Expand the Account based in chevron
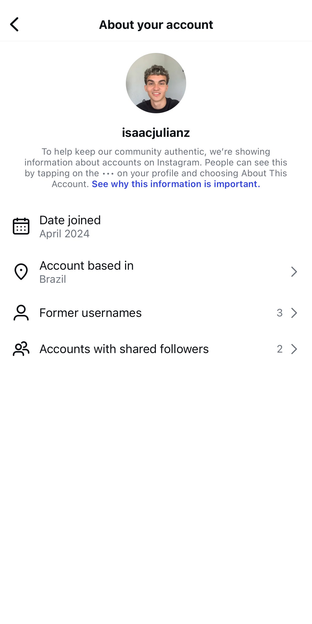This screenshot has height=624, width=312. coord(294,272)
